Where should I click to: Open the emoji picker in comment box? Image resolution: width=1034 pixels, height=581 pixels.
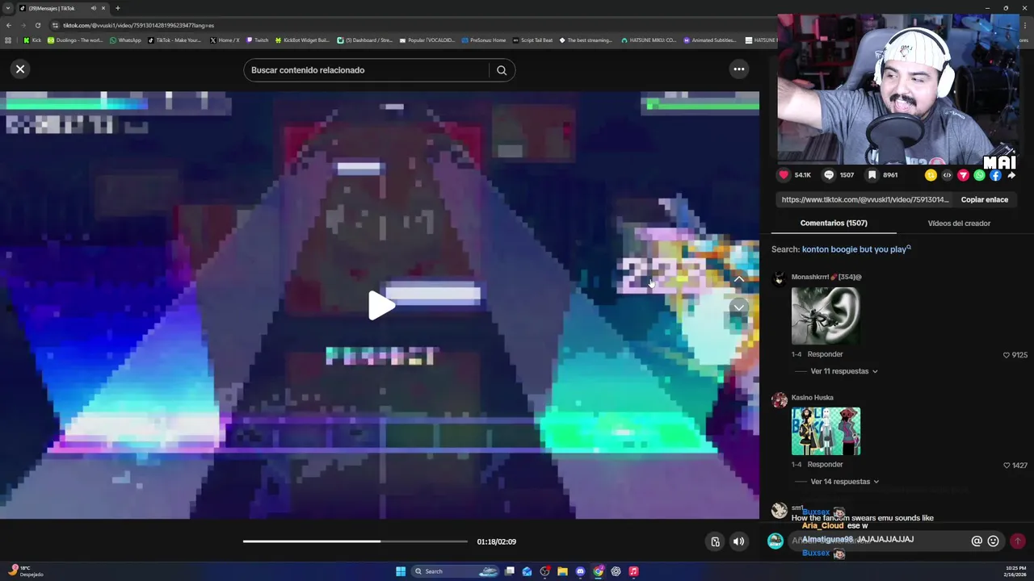994,541
